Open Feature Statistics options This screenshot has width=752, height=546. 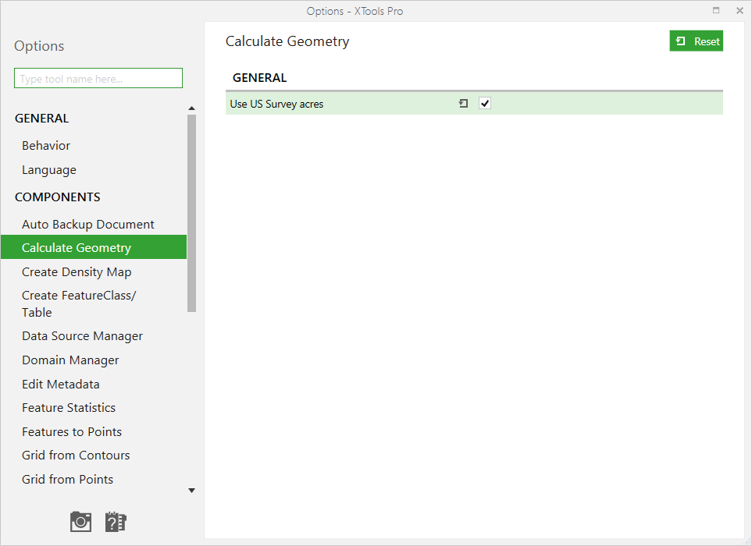[x=69, y=408]
